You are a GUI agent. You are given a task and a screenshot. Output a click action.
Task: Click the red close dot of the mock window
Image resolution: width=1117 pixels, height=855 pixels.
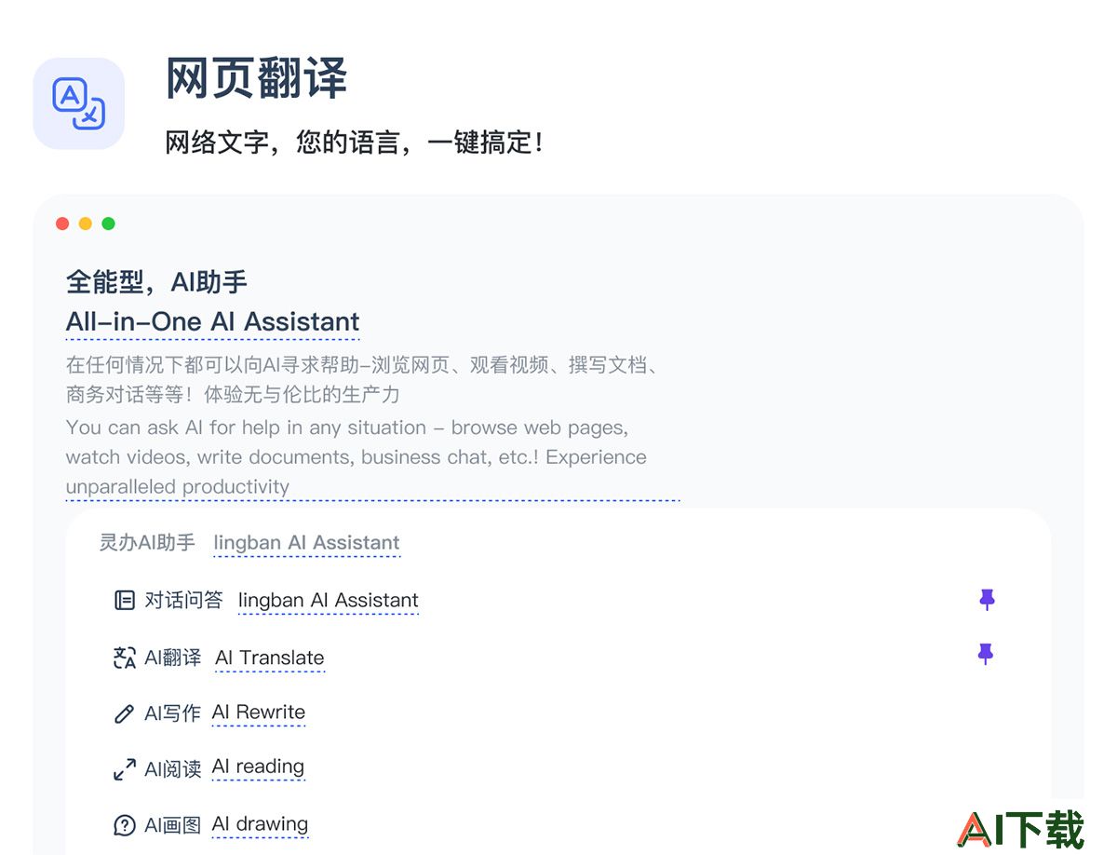click(x=62, y=224)
